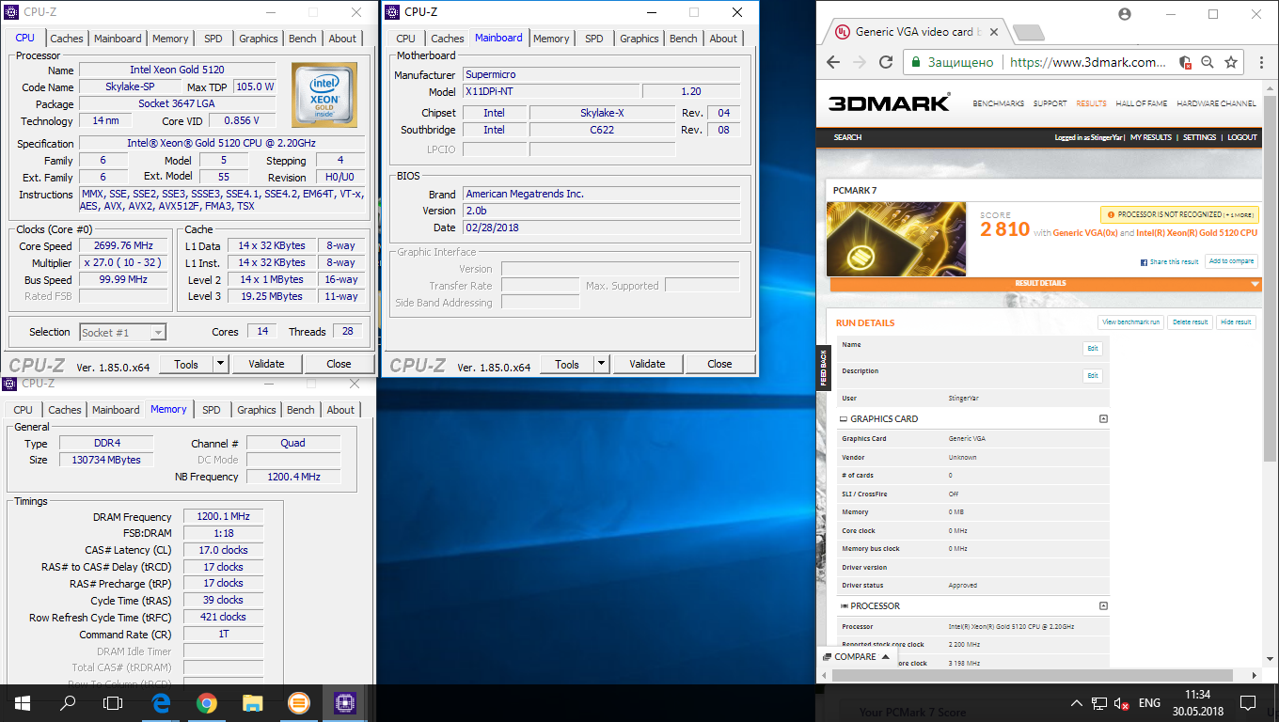Launch Microsoft Edge from taskbar
This screenshot has height=722, width=1279.
(x=160, y=702)
